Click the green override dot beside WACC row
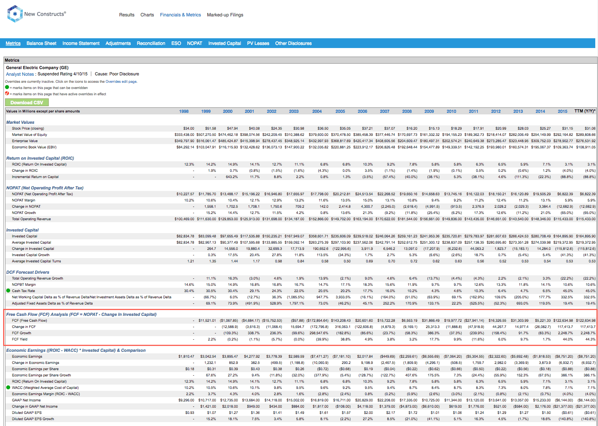This screenshot has height=426, width=598. pos(8,387)
